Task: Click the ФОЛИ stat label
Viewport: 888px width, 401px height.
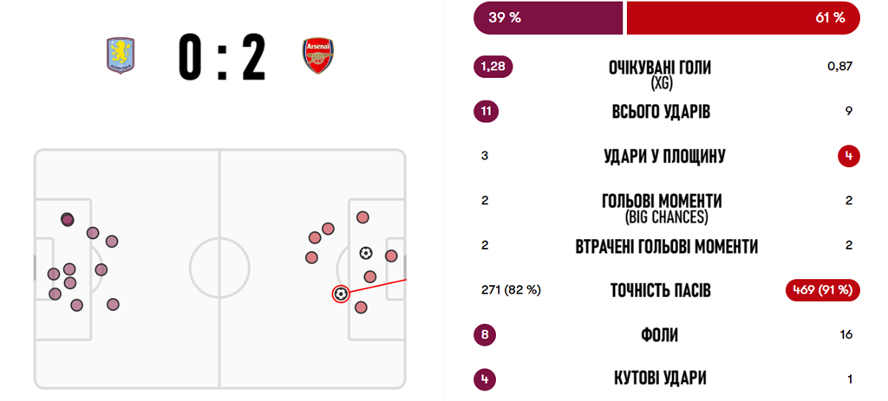Action: pos(660,335)
